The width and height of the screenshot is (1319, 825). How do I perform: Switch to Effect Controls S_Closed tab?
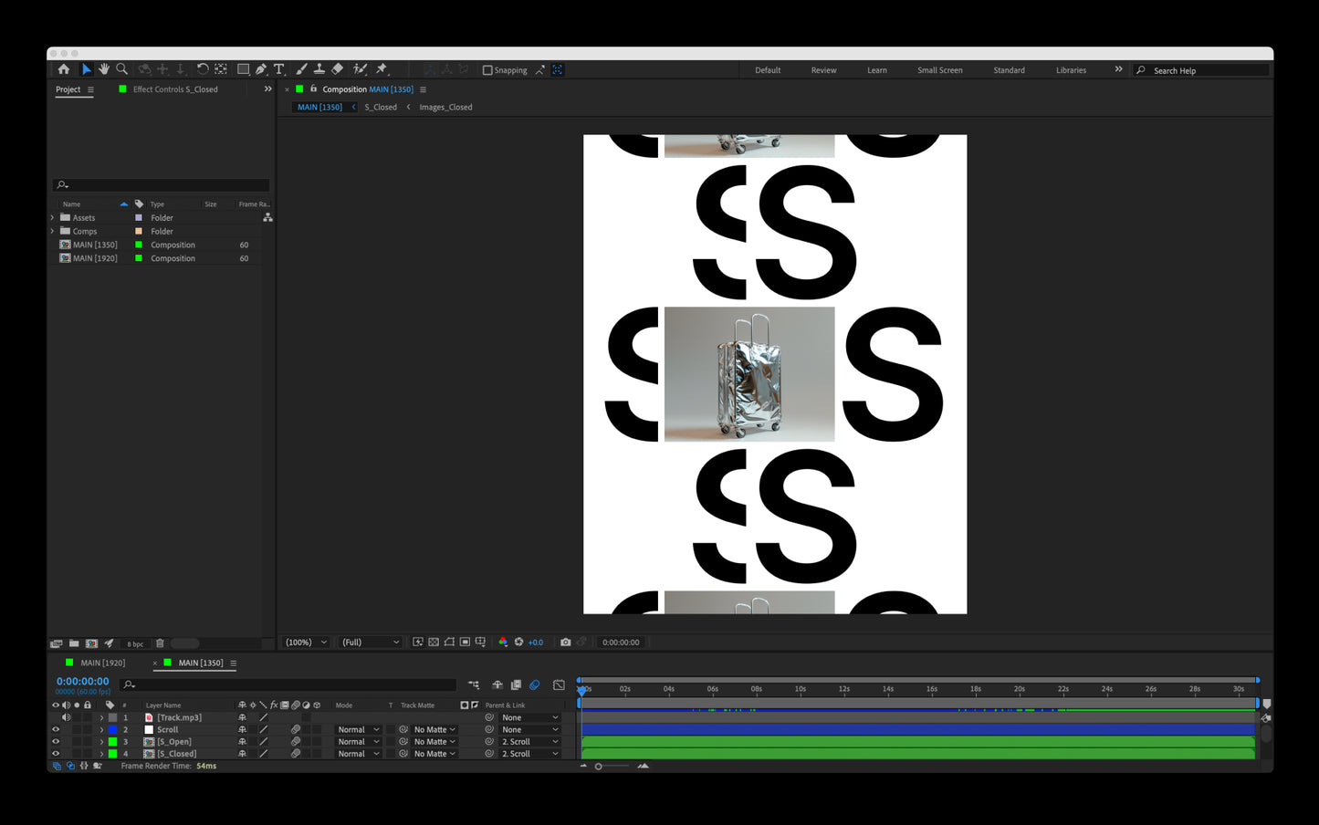(175, 89)
